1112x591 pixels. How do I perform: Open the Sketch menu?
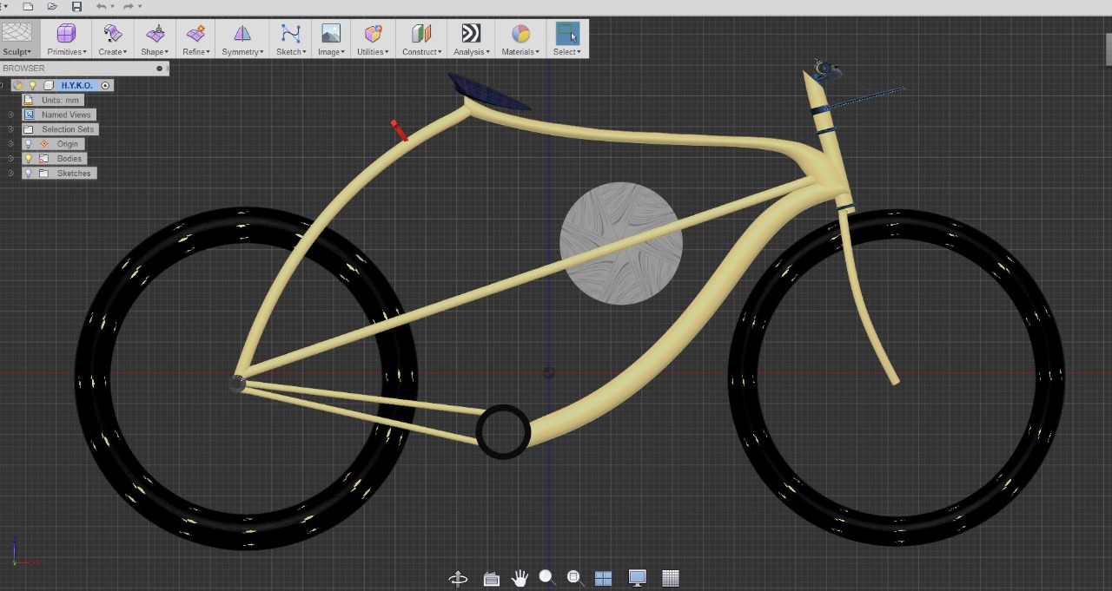[x=290, y=52]
